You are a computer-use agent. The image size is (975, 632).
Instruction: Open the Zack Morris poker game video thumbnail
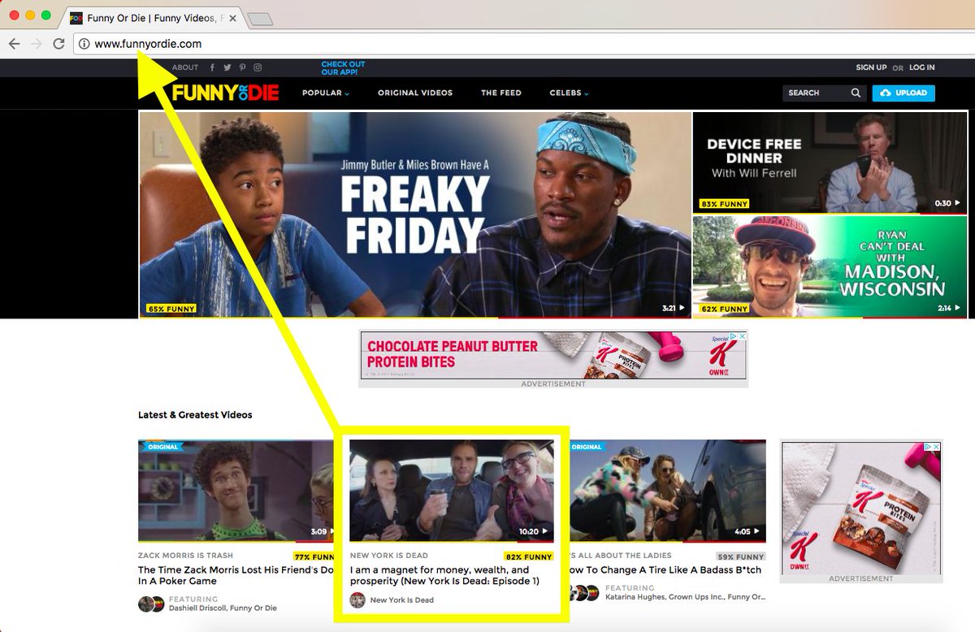pyautogui.click(x=236, y=490)
